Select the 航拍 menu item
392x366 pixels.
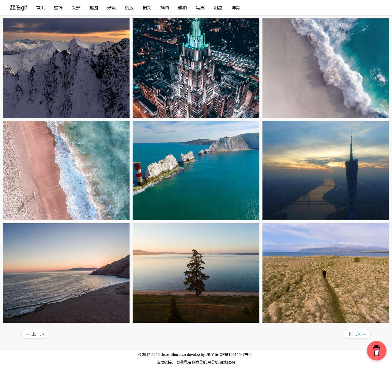(x=183, y=8)
